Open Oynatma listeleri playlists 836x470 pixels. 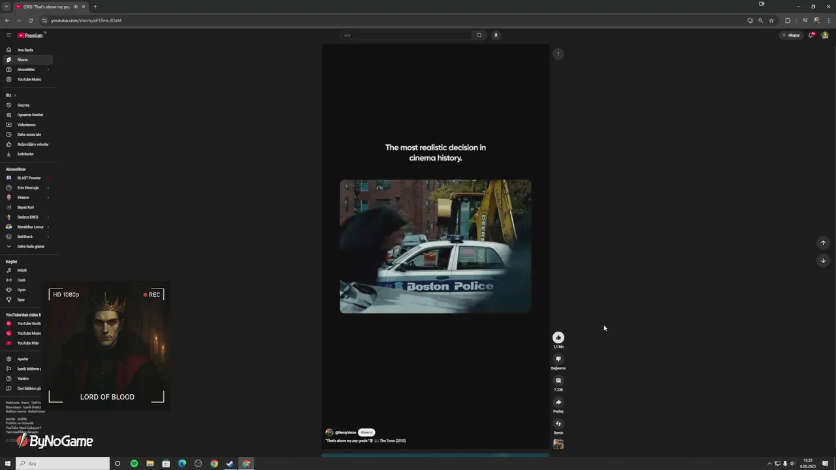pyautogui.click(x=29, y=115)
